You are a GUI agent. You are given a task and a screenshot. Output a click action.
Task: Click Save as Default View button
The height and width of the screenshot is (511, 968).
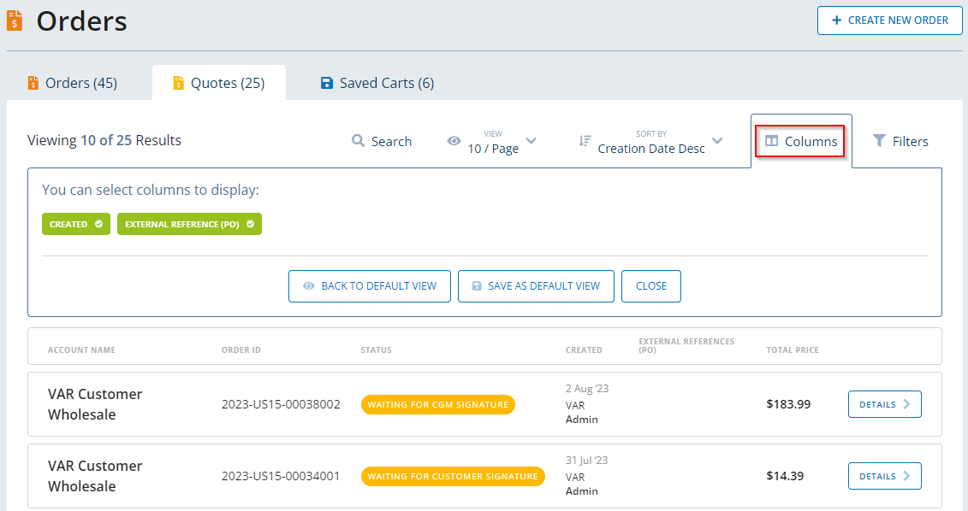(x=536, y=286)
